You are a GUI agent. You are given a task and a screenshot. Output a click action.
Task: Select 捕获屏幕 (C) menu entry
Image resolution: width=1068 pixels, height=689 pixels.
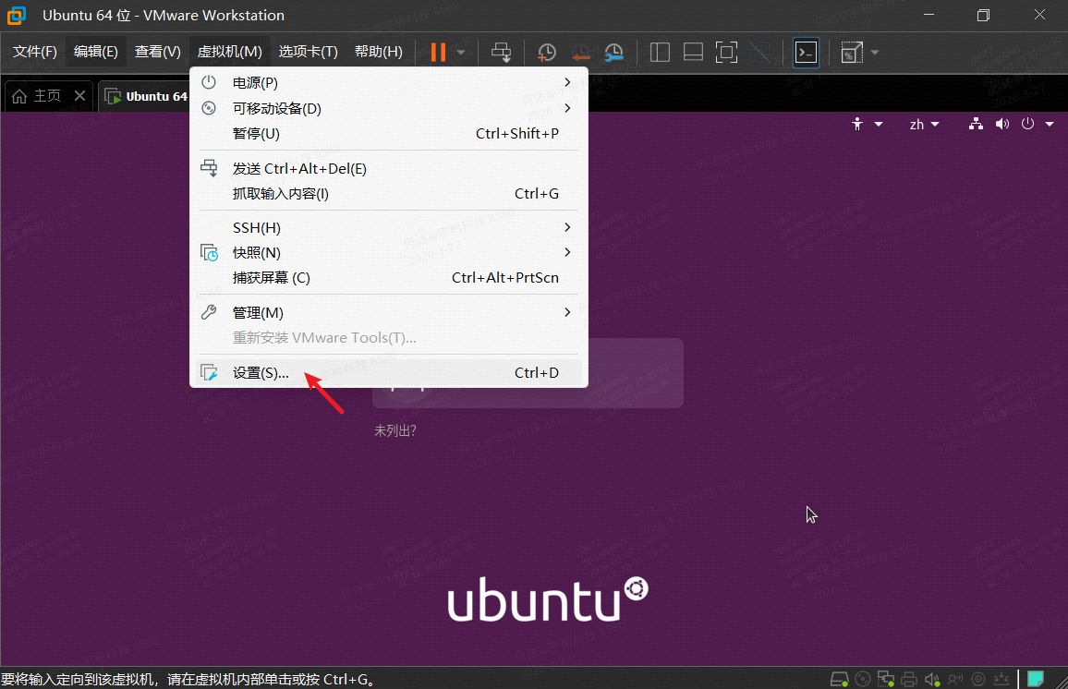point(389,278)
